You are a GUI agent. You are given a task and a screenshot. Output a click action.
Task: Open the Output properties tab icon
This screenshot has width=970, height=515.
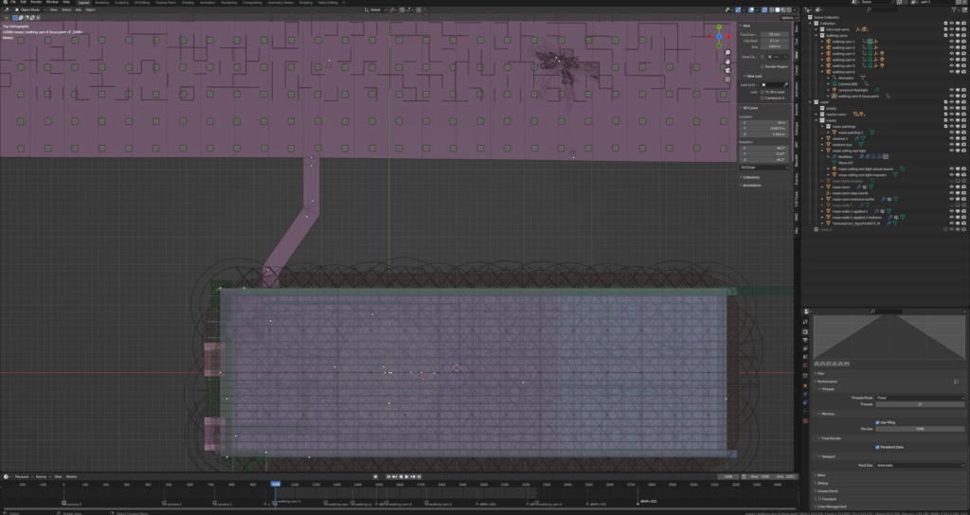(805, 340)
